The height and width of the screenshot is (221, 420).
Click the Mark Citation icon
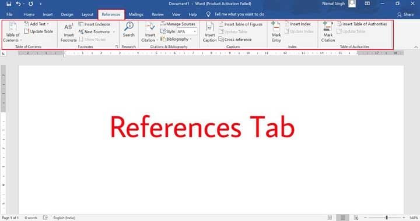coord(328,32)
